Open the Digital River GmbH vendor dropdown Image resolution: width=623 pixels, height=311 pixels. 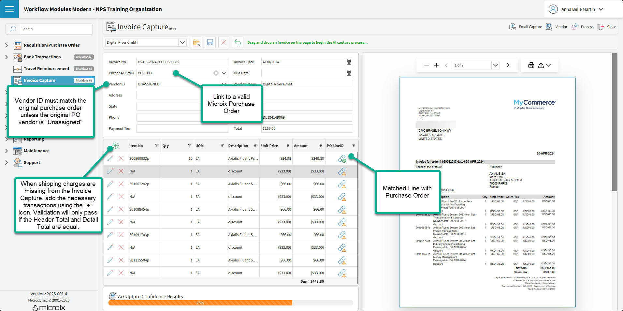click(x=182, y=42)
